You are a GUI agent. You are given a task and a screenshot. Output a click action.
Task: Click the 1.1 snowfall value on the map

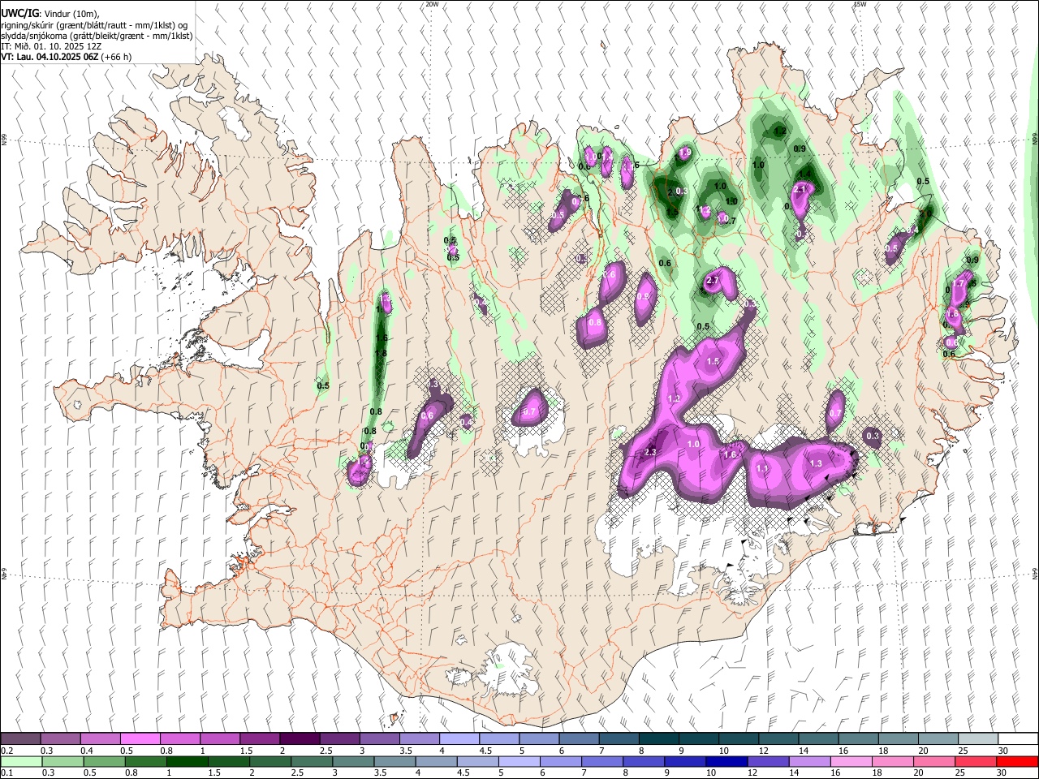coord(762,469)
